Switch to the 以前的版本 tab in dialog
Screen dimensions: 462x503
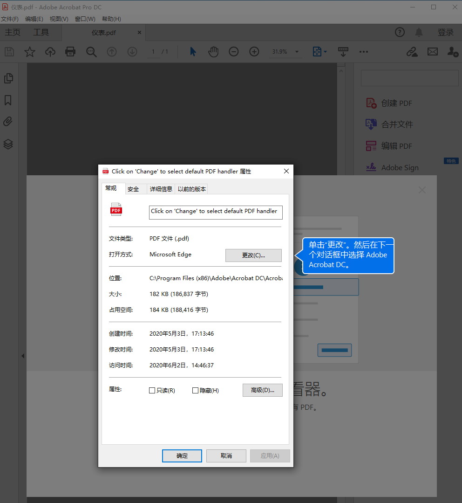click(x=191, y=189)
